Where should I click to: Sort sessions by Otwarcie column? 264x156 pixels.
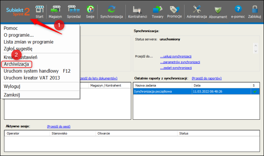tap(136, 134)
